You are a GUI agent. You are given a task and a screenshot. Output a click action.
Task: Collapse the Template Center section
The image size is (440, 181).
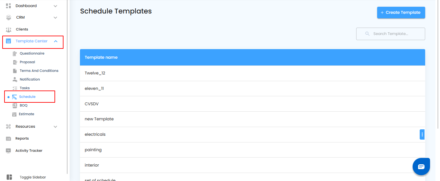[56, 41]
